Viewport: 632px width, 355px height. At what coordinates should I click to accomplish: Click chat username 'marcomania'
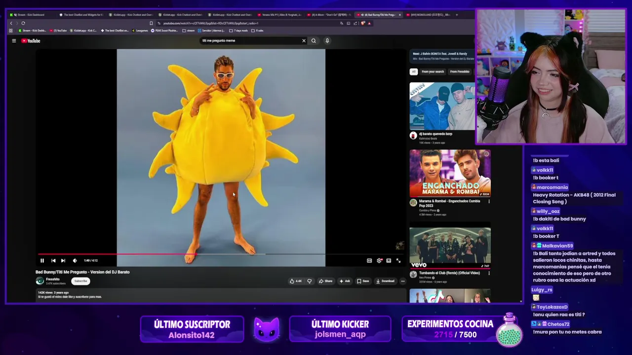pyautogui.click(x=552, y=187)
